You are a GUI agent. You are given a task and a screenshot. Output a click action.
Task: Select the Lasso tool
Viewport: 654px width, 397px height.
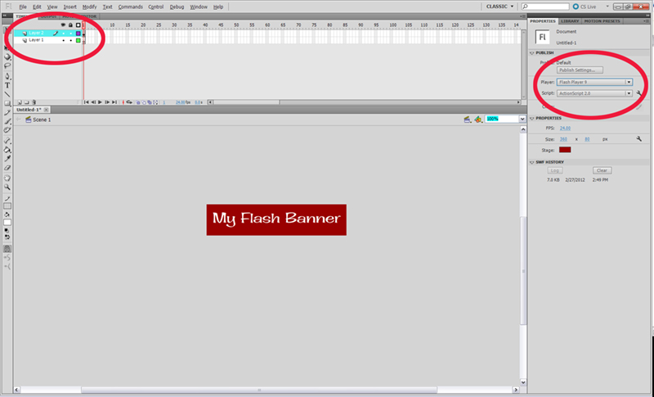pyautogui.click(x=7, y=65)
